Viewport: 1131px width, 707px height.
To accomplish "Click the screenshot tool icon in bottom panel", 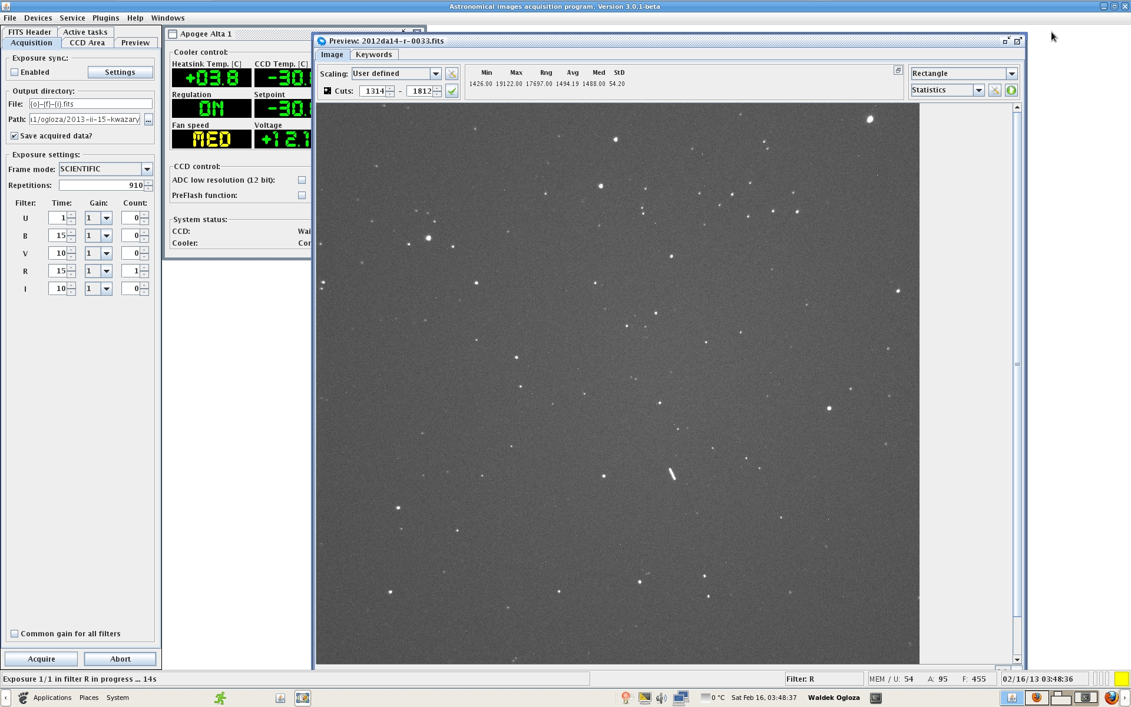I will tap(303, 698).
